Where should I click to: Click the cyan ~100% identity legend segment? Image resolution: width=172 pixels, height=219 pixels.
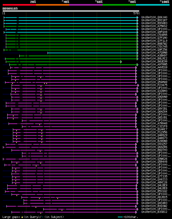click(x=153, y=5)
